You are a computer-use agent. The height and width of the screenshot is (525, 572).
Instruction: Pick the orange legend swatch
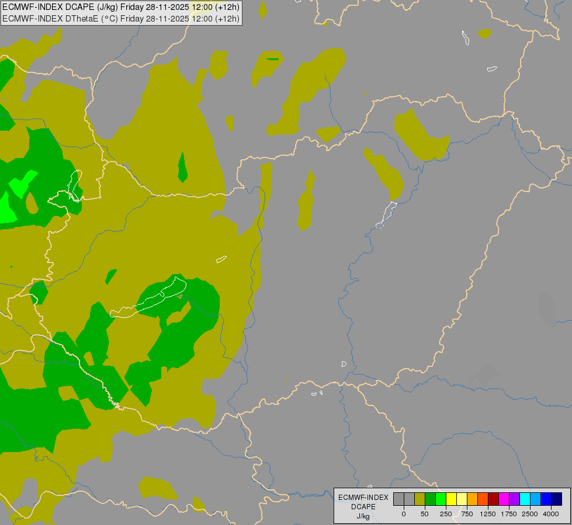pyautogui.click(x=473, y=499)
